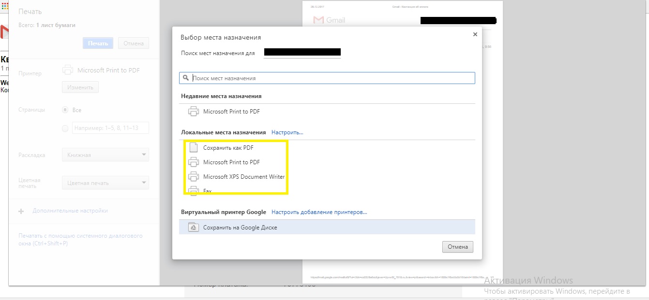Click printer icon beside Microsoft Print to PDF in sidebar

[68, 70]
